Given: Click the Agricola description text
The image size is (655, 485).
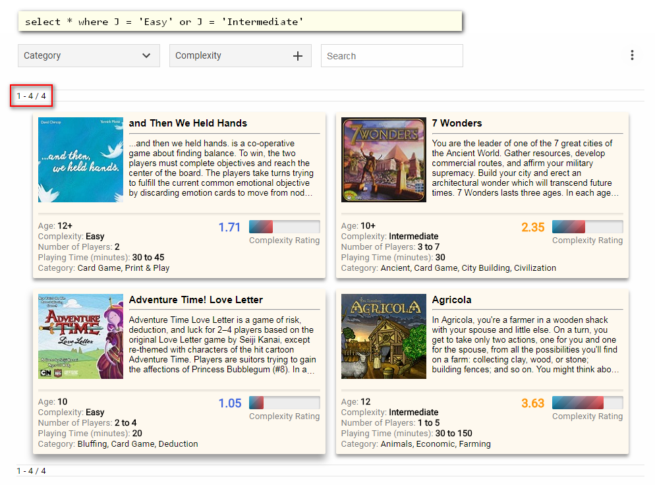Looking at the screenshot, I should 525,345.
